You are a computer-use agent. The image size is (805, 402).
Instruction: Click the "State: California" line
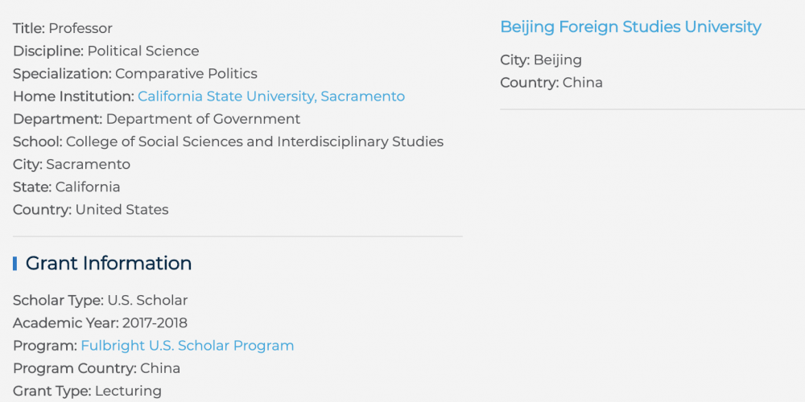67,187
